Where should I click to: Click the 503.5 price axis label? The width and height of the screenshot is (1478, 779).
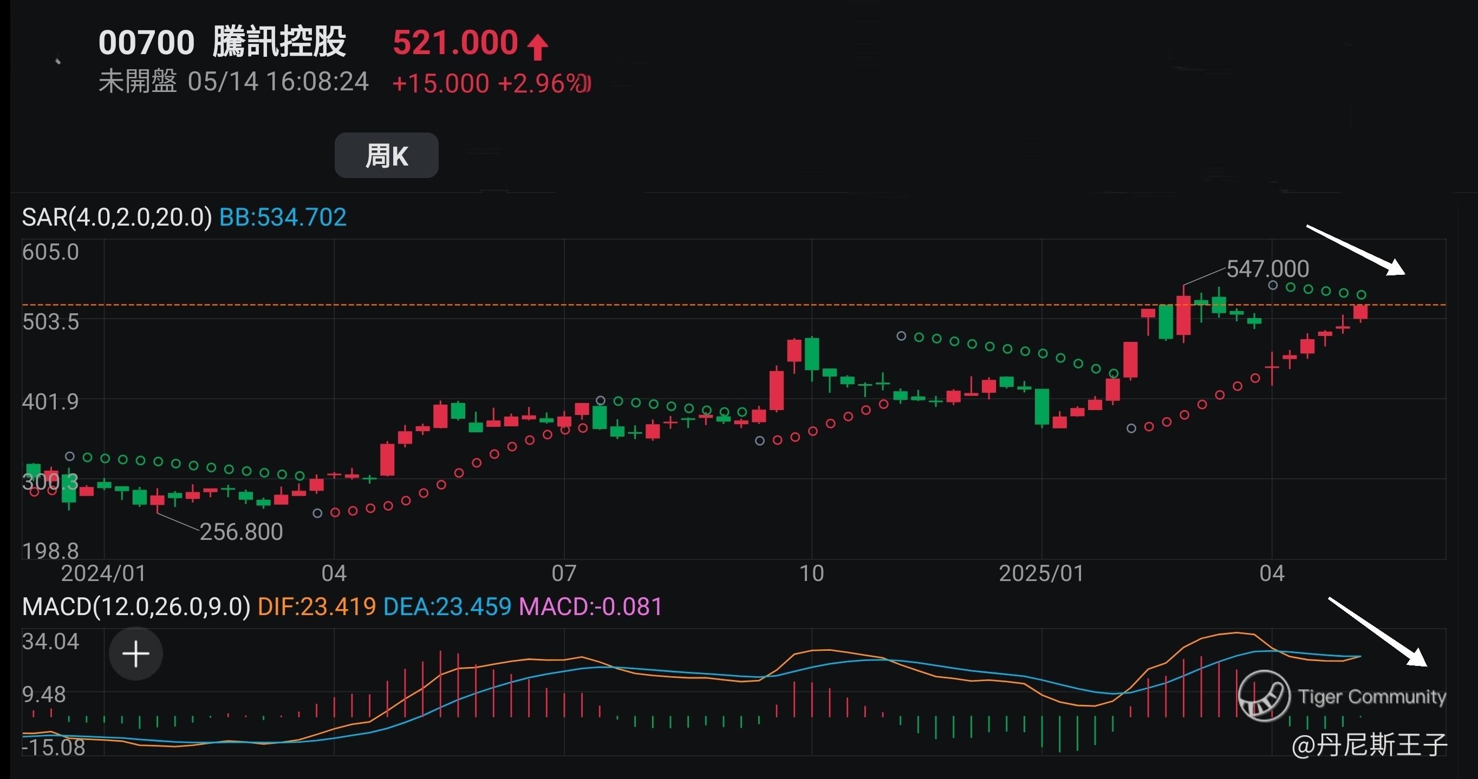pyautogui.click(x=50, y=321)
